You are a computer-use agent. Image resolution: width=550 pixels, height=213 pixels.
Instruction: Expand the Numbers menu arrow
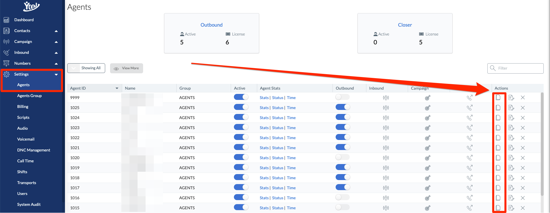[x=56, y=64]
